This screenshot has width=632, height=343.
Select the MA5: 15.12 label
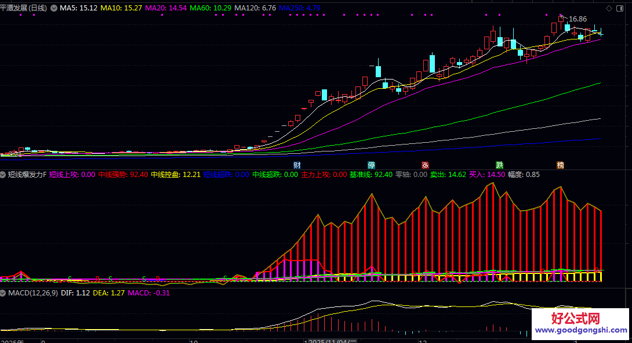tap(79, 8)
